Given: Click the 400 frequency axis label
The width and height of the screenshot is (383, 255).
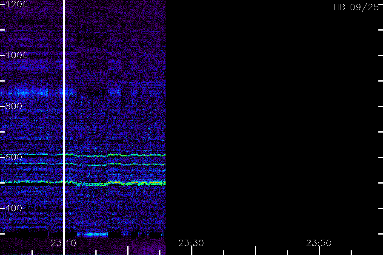Looking at the screenshot, I should coord(14,208).
